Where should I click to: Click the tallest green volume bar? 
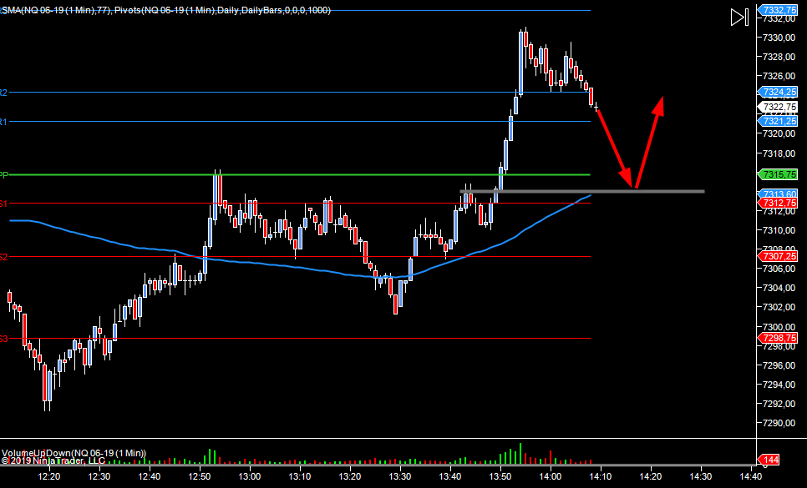[x=520, y=453]
